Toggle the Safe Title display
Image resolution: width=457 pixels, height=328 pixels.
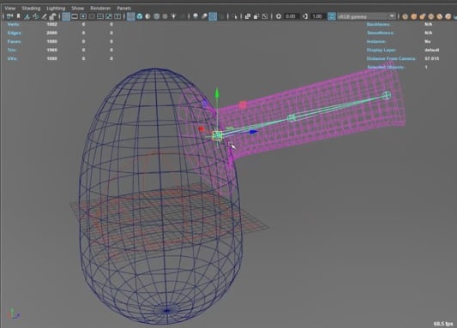pos(117,16)
